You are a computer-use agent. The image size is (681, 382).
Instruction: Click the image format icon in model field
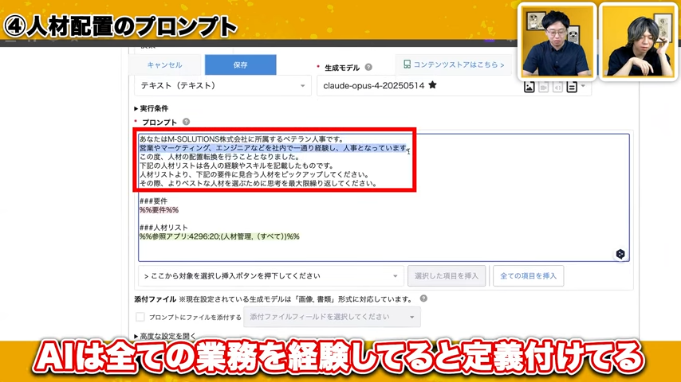[529, 87]
